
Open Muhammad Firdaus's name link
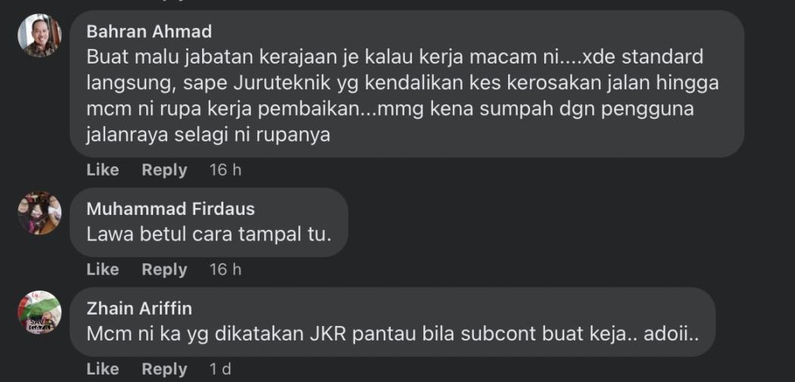coord(170,209)
